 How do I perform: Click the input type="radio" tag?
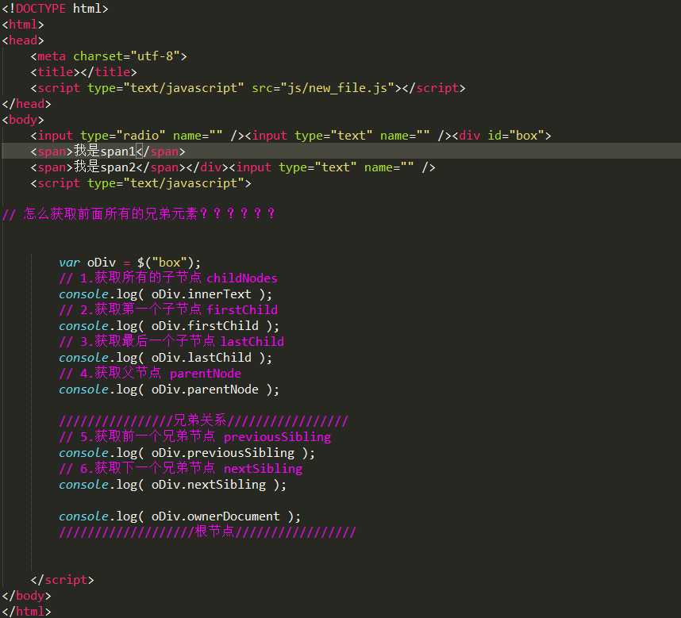pyautogui.click(x=137, y=136)
